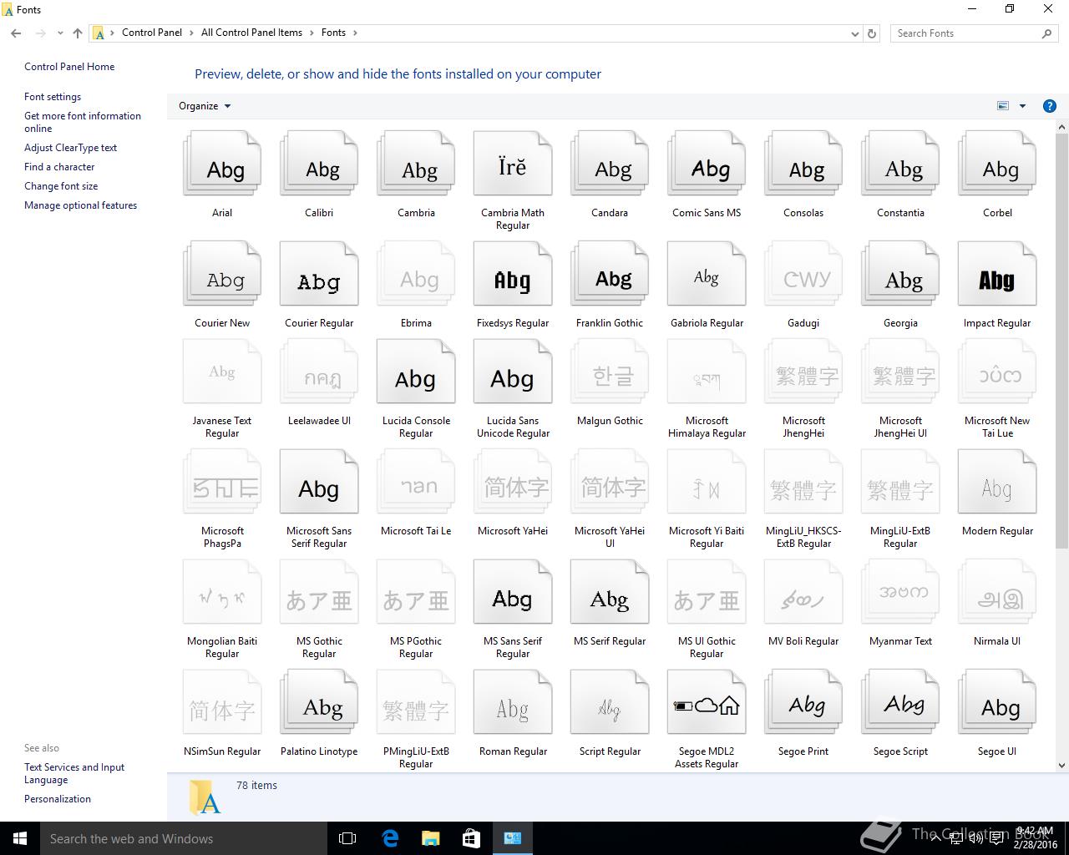Screen dimensions: 1069x855
Task: Click the Search Fonts input field
Action: point(965,33)
